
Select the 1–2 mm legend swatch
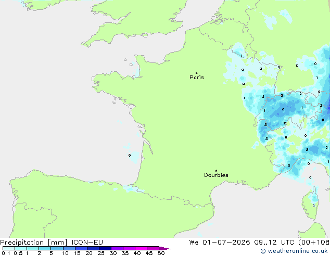point(33,248)
